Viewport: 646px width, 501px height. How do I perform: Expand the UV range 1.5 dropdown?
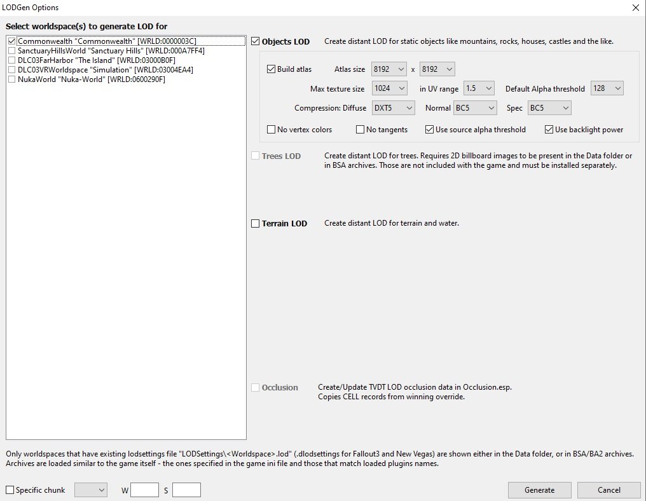click(479, 88)
